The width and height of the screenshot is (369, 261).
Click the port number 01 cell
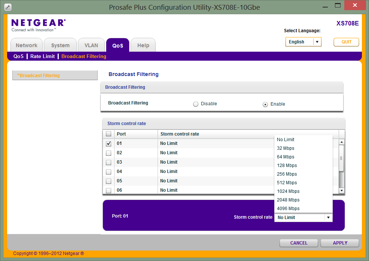pos(119,143)
